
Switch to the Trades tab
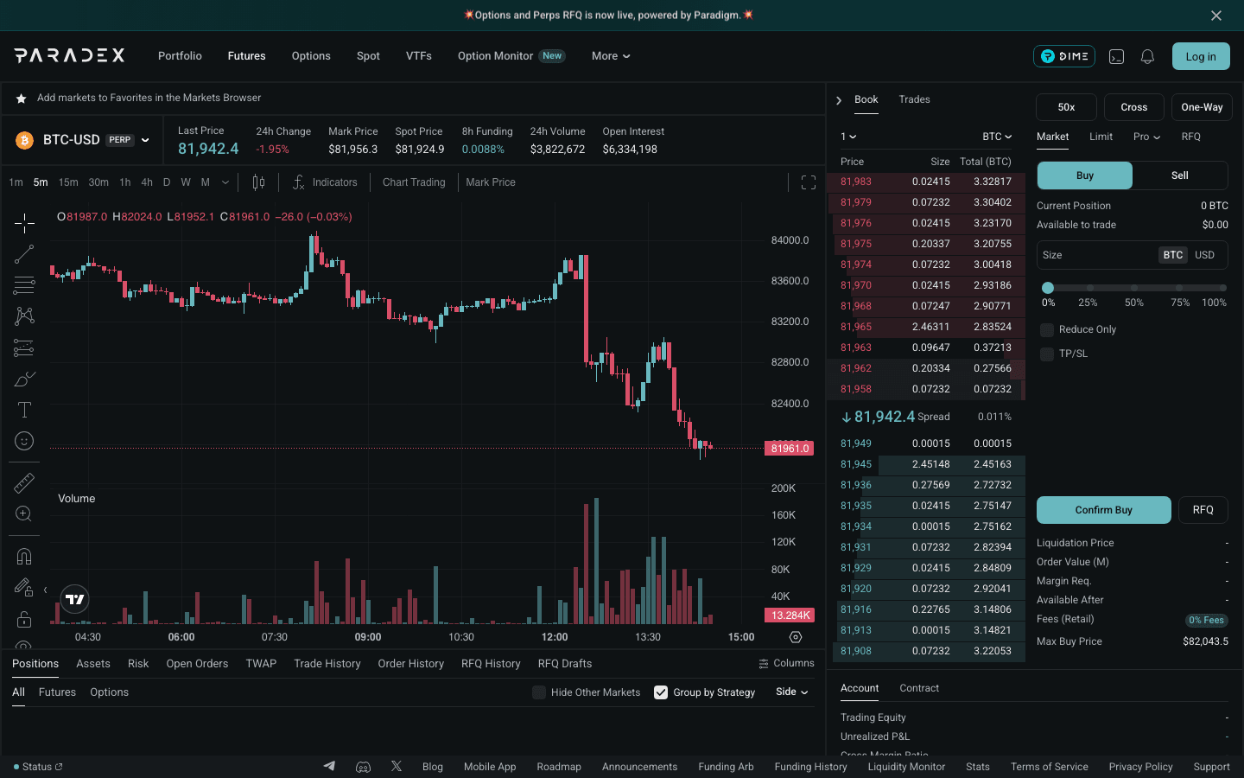point(914,99)
